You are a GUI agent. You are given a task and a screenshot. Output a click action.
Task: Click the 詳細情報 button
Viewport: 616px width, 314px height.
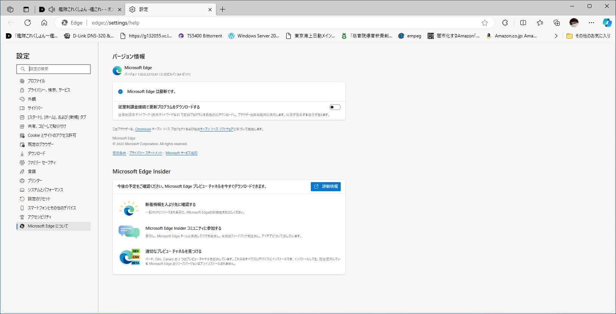pyautogui.click(x=326, y=186)
